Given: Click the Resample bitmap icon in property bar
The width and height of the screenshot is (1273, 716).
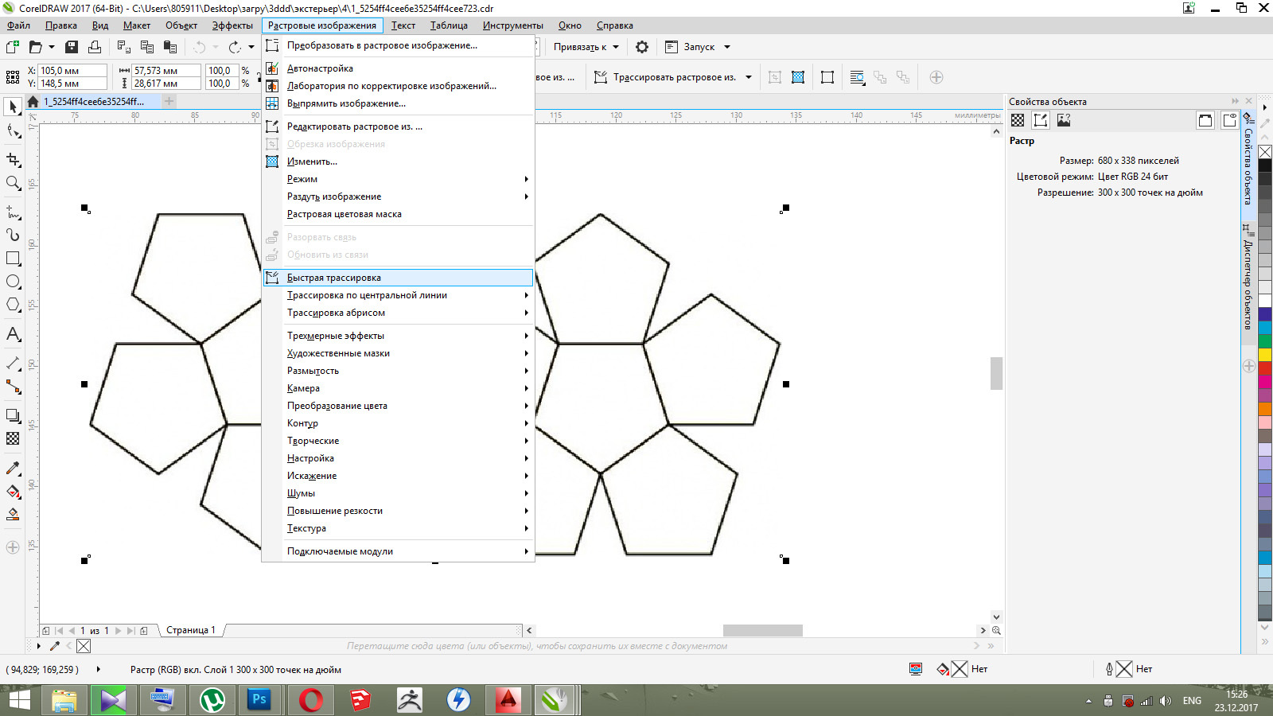Looking at the screenshot, I should pos(798,77).
